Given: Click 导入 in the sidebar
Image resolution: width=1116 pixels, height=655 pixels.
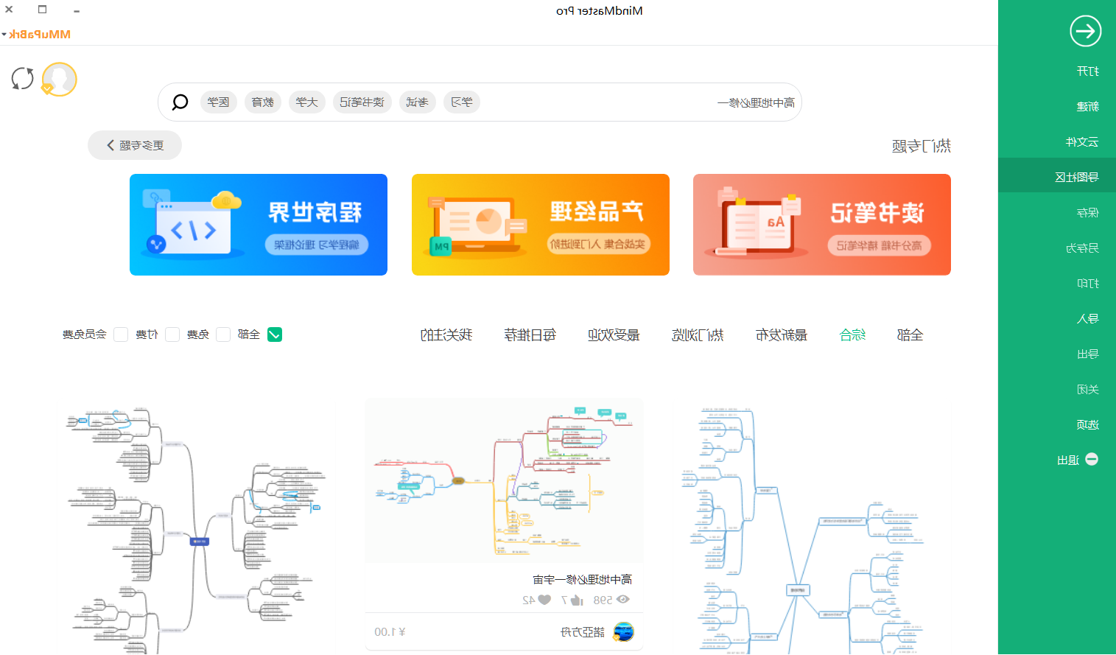Looking at the screenshot, I should tap(1087, 318).
